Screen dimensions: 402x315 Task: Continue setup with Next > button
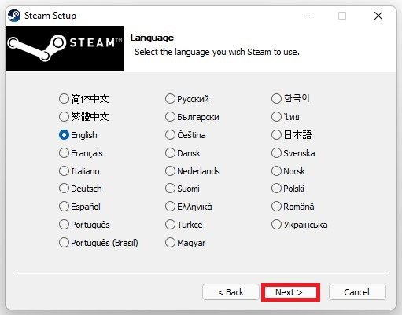pyautogui.click(x=290, y=292)
